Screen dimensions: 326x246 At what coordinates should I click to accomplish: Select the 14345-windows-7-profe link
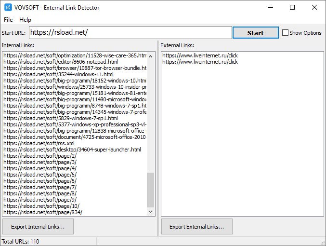click(75, 112)
